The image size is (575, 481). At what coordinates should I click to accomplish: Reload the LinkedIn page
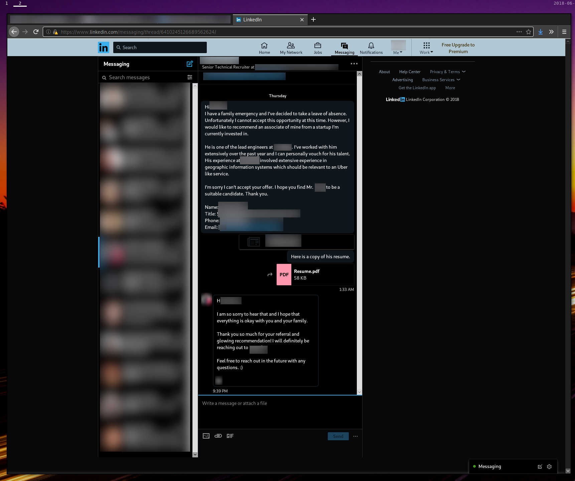pos(36,32)
